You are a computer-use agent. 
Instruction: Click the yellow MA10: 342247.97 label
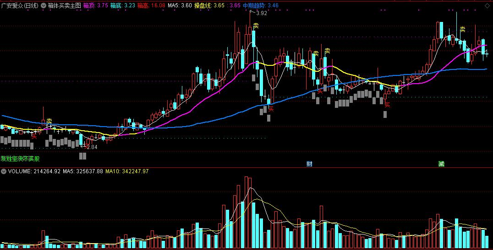click(127, 171)
